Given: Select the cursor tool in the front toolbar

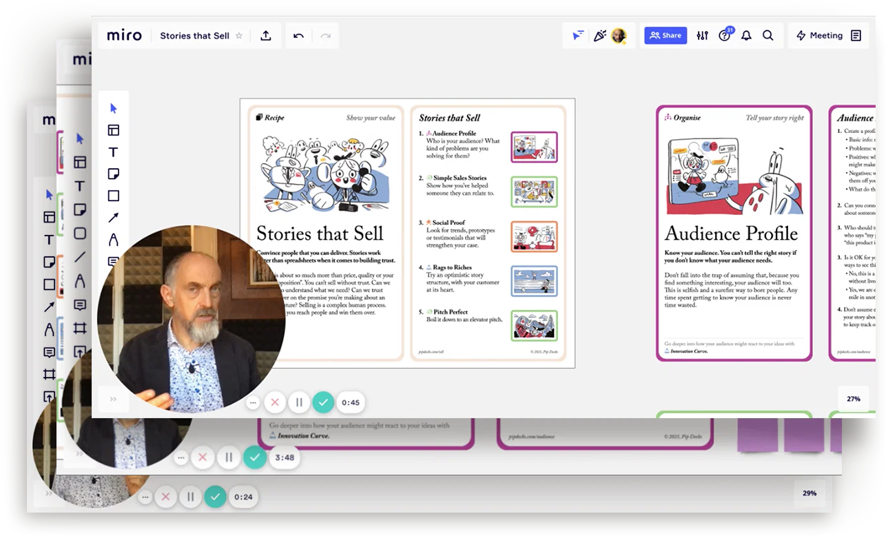Looking at the screenshot, I should point(114,108).
